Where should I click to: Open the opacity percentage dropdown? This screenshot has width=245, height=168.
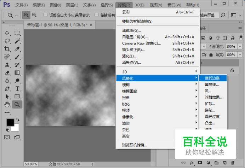click(x=240, y=46)
